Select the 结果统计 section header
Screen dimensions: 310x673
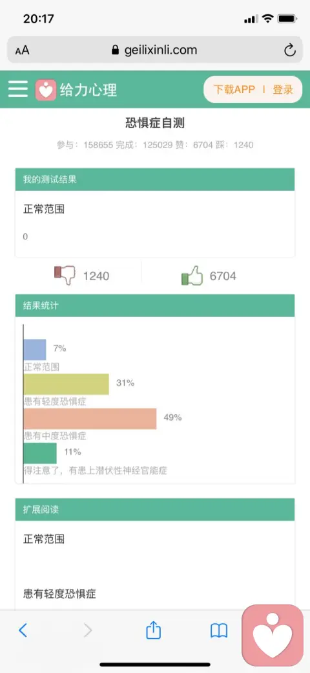coord(155,305)
